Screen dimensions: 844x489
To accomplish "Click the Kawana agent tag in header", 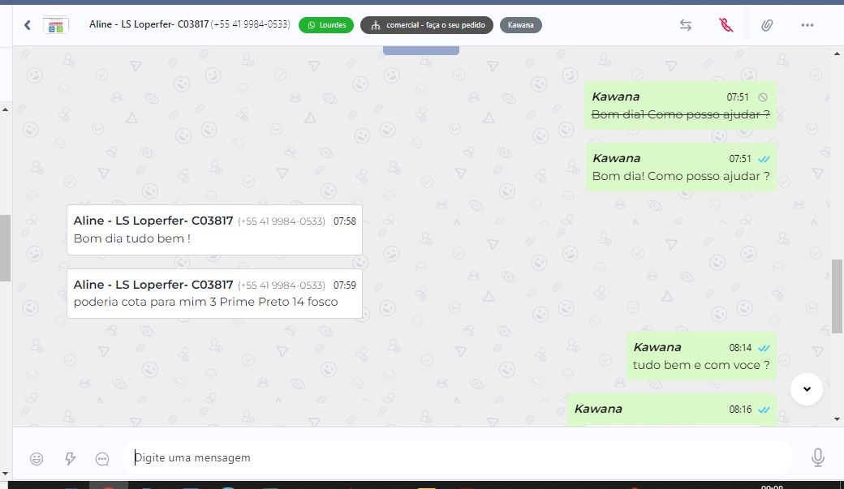I will [520, 25].
